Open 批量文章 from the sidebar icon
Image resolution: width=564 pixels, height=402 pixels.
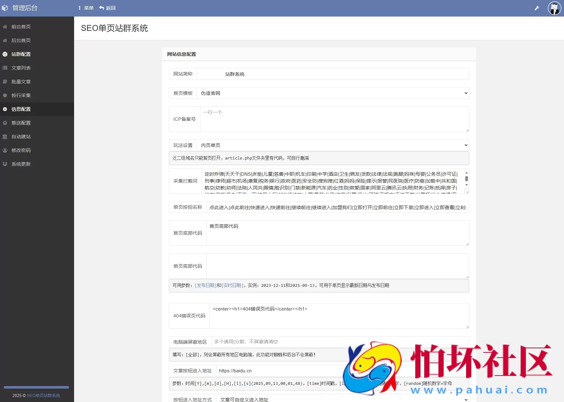coord(5,81)
